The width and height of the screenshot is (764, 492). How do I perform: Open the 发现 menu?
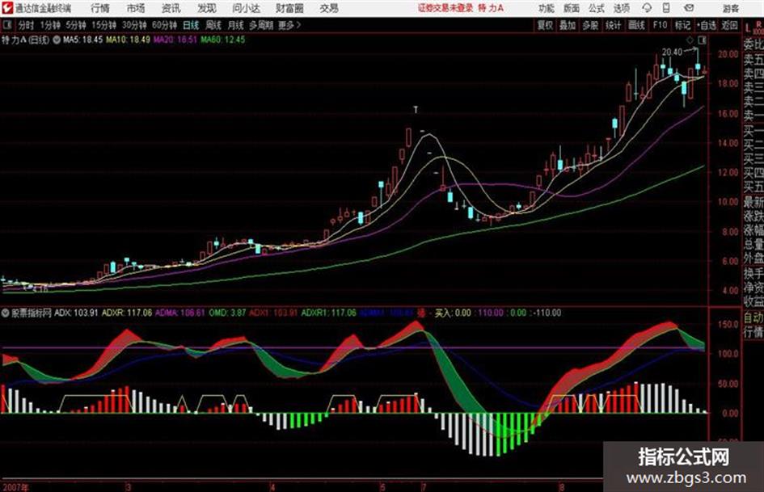[207, 8]
